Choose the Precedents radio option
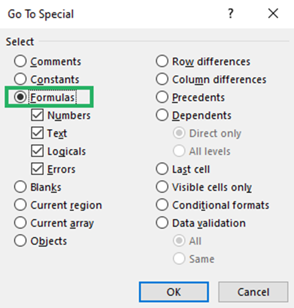This screenshot has height=308, width=294. (x=162, y=98)
